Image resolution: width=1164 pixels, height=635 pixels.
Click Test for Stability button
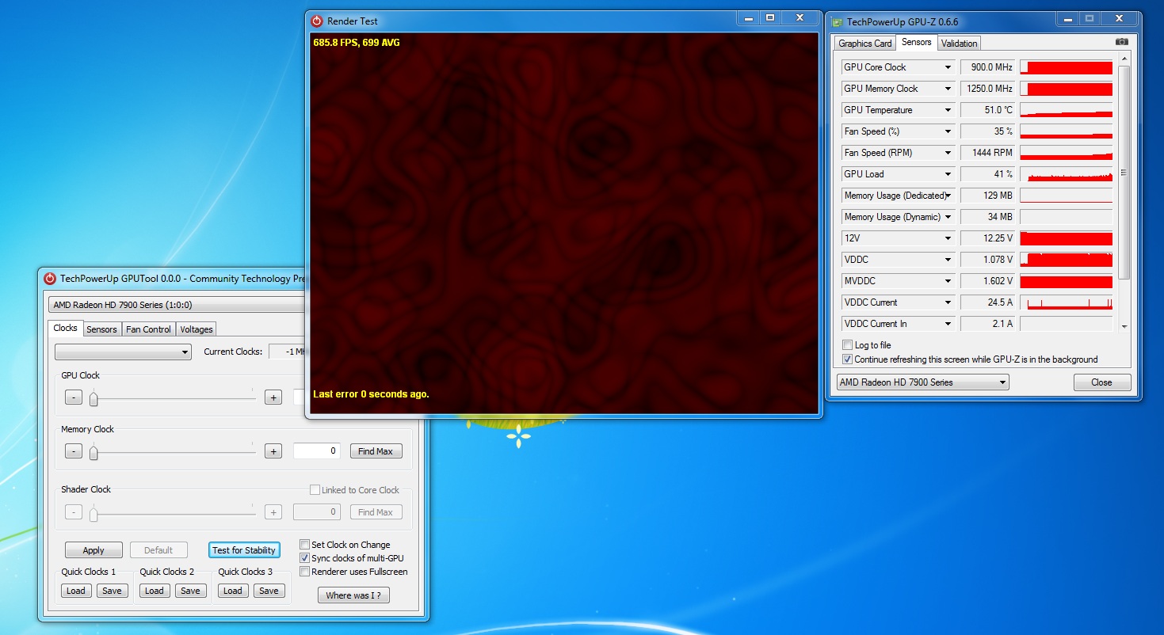(x=244, y=550)
